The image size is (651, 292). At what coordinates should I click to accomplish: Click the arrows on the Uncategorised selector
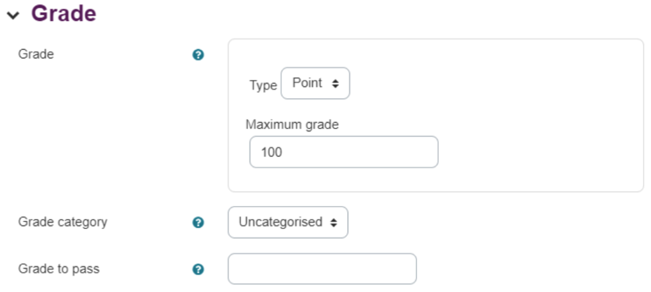pyautogui.click(x=333, y=223)
